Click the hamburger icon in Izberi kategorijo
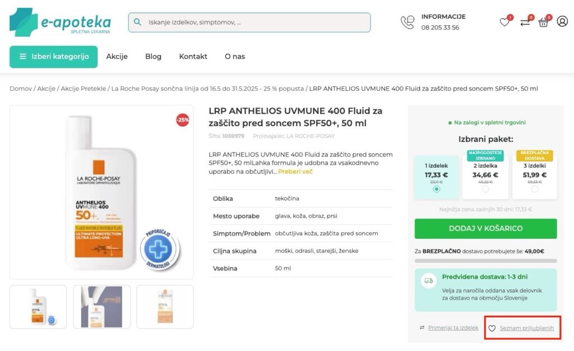Viewport: 574px width, 351px height. click(22, 57)
